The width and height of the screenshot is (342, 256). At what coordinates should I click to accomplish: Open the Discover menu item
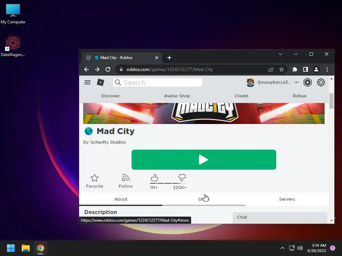click(110, 96)
